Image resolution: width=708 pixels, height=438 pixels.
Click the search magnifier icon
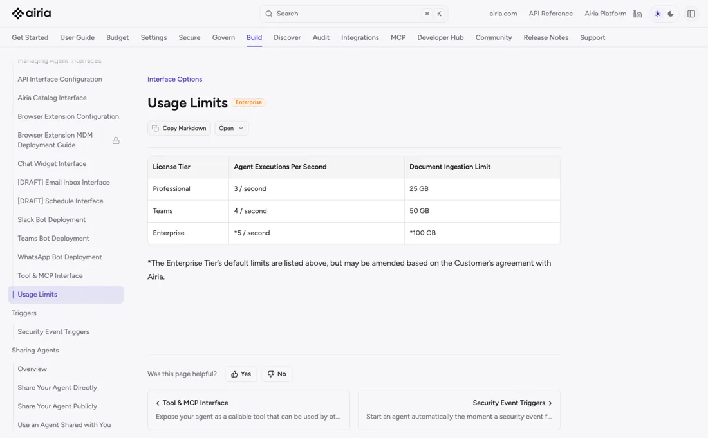[268, 14]
